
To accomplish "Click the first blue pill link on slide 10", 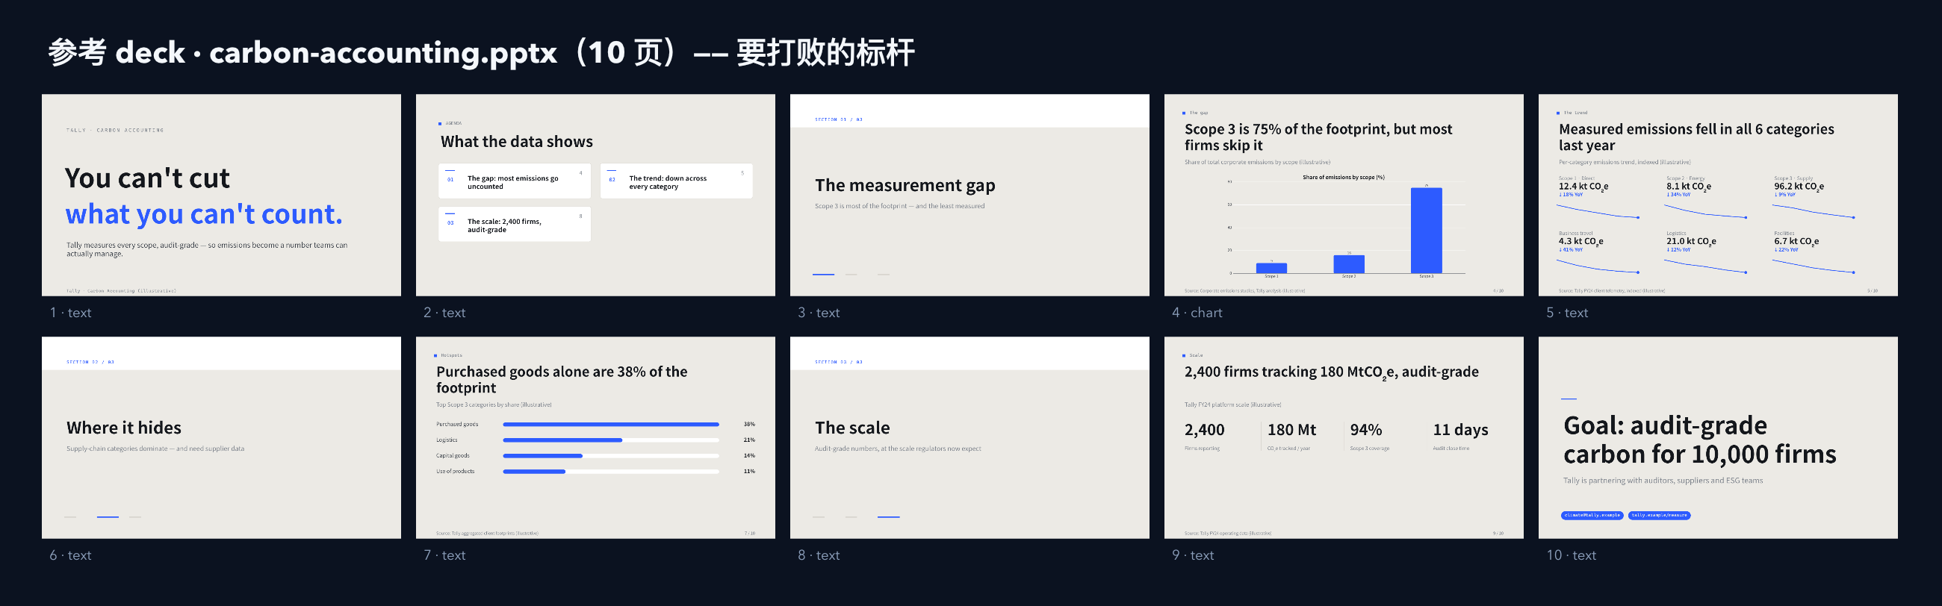I will coord(1592,516).
